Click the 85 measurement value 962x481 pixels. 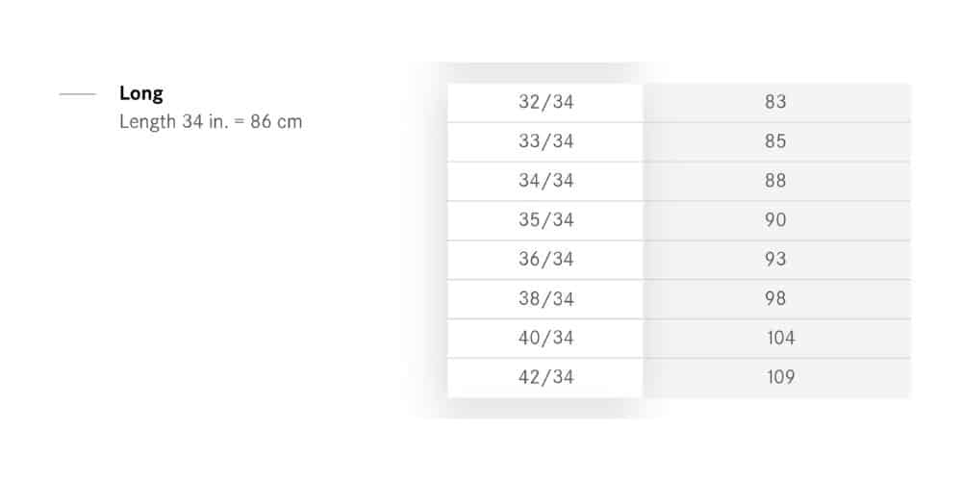tap(775, 141)
